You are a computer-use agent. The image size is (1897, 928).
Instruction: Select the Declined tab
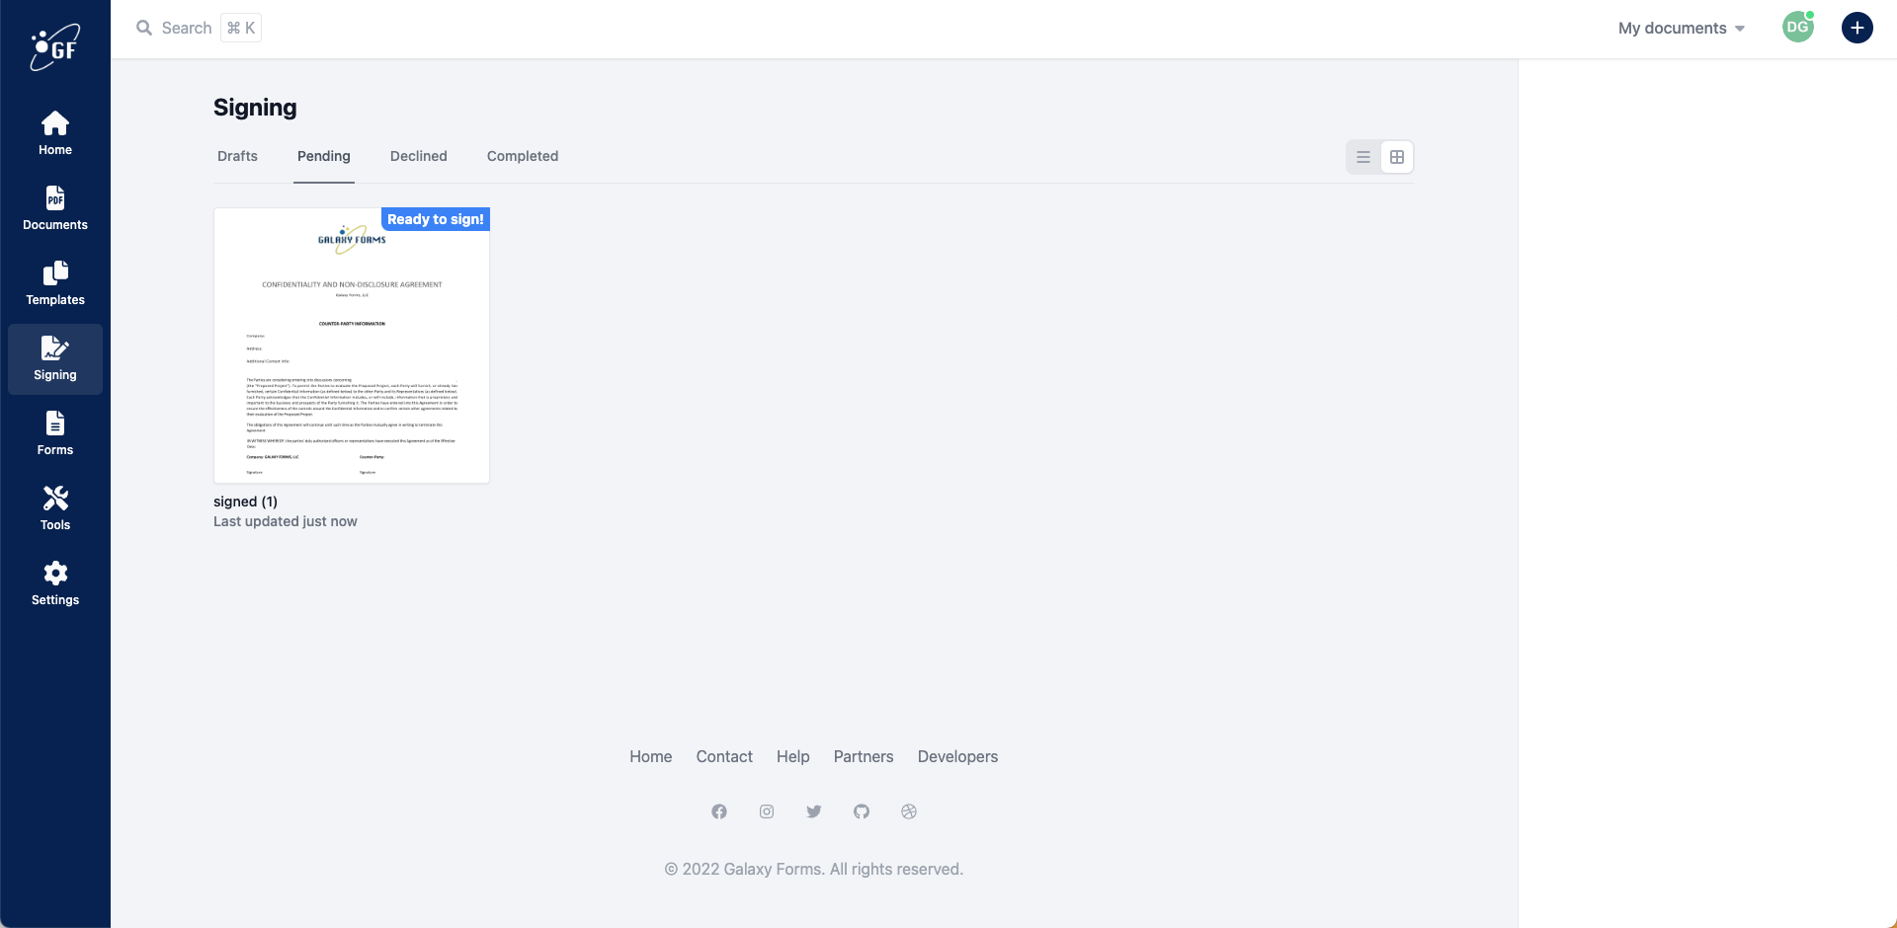418,156
